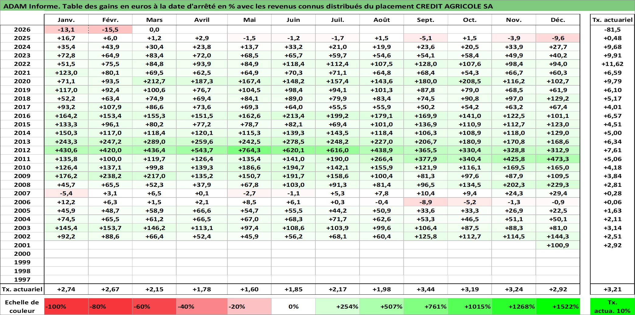This screenshot has height=315, width=635.
Task: Click the bottom-left 'Tx. actuariel' row label
Action: point(22,289)
